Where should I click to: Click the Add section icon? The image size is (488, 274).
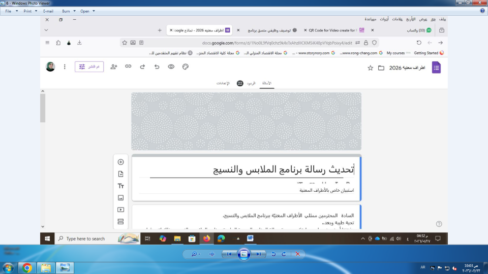coord(120,221)
